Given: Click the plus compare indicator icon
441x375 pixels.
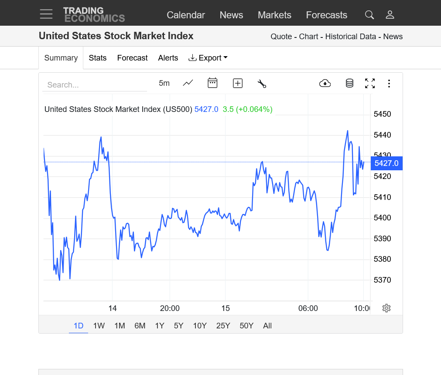Looking at the screenshot, I should point(238,83).
